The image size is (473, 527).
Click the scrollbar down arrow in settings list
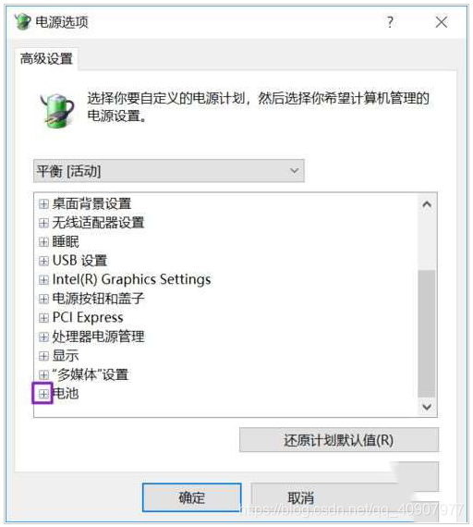[x=427, y=407]
